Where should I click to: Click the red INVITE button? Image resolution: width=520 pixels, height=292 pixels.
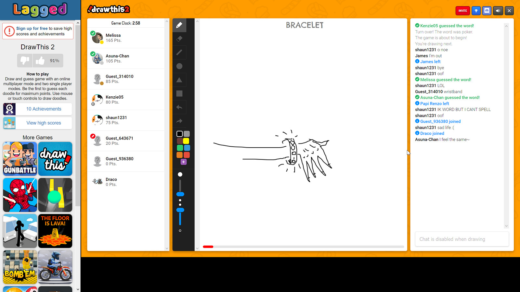(462, 11)
